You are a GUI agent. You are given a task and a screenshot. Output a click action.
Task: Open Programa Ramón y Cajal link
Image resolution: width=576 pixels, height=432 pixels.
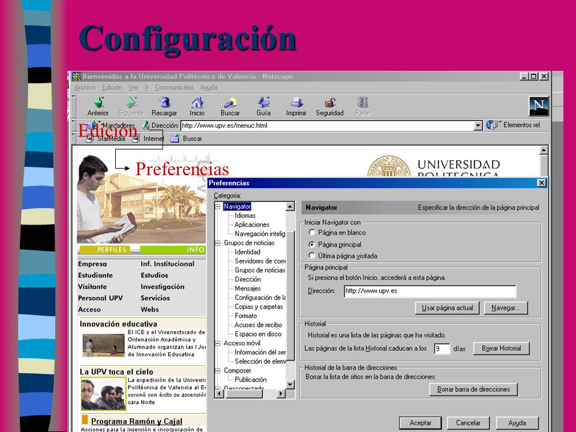[x=137, y=421]
